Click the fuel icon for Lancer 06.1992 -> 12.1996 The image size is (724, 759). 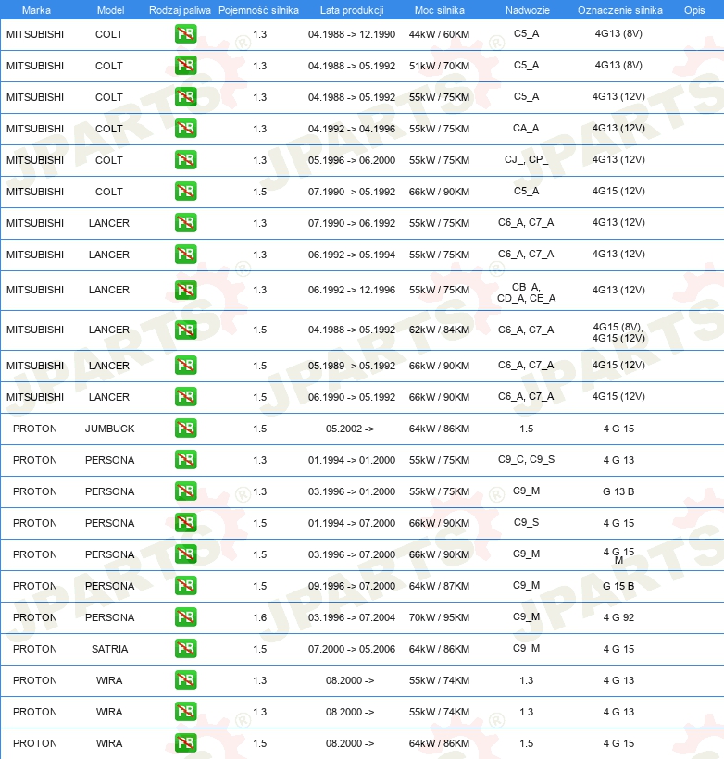(186, 290)
